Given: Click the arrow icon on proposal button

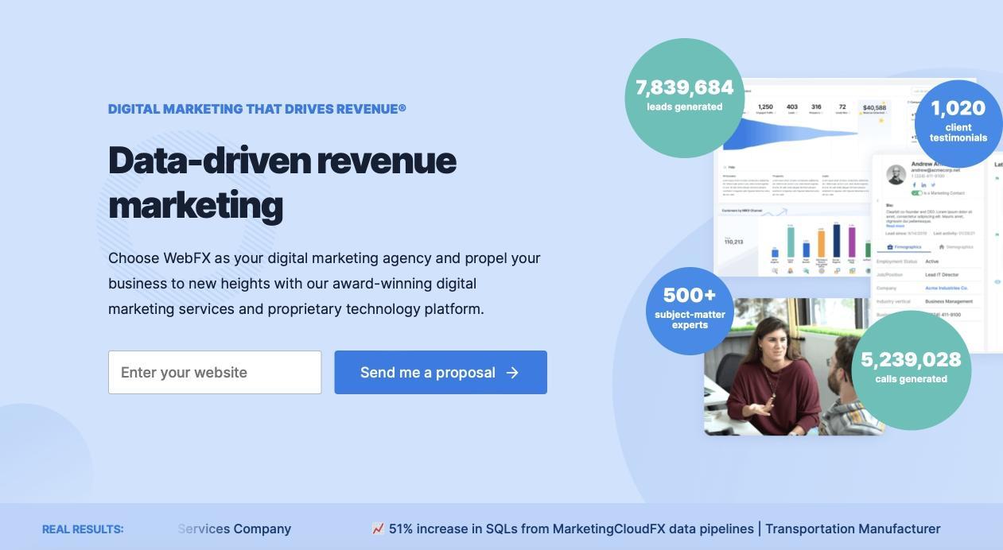Looking at the screenshot, I should 513,373.
